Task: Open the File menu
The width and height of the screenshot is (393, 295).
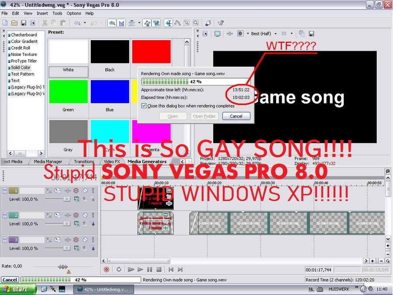Action: point(4,13)
